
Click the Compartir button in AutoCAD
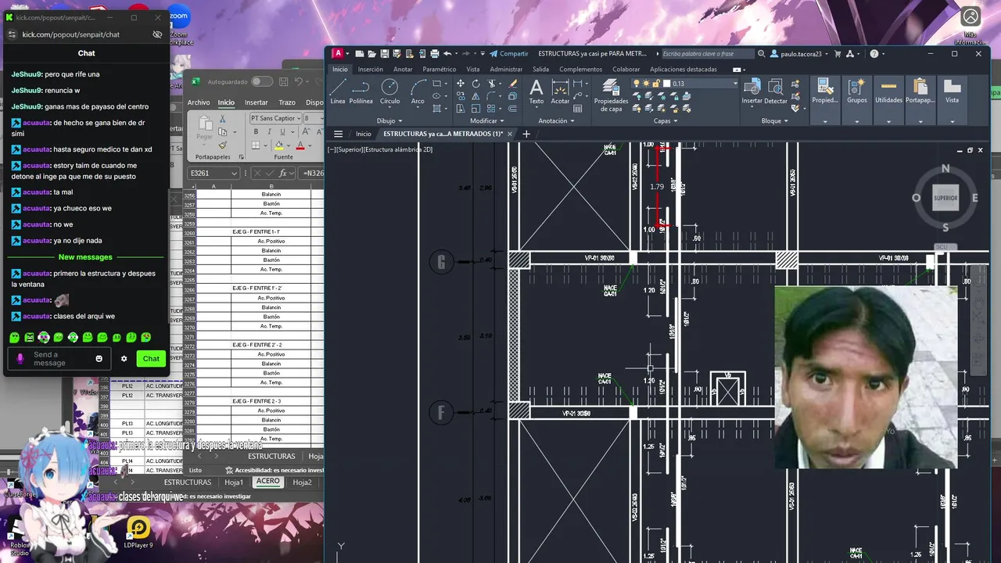508,54
